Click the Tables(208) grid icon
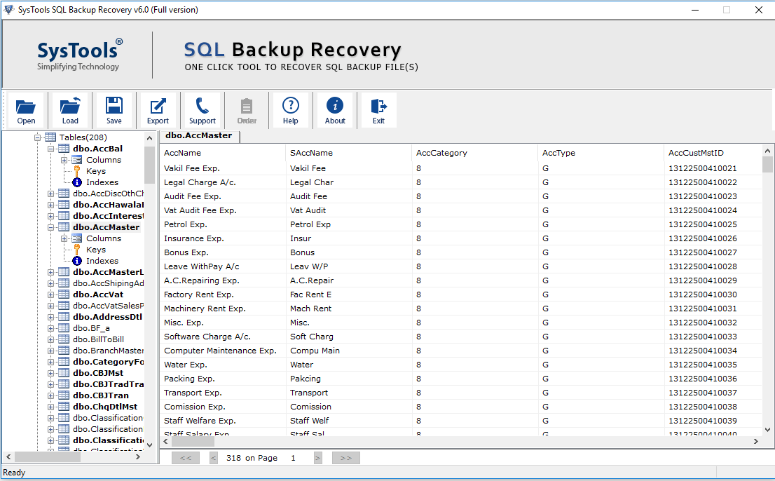The width and height of the screenshot is (775, 481). [x=50, y=137]
